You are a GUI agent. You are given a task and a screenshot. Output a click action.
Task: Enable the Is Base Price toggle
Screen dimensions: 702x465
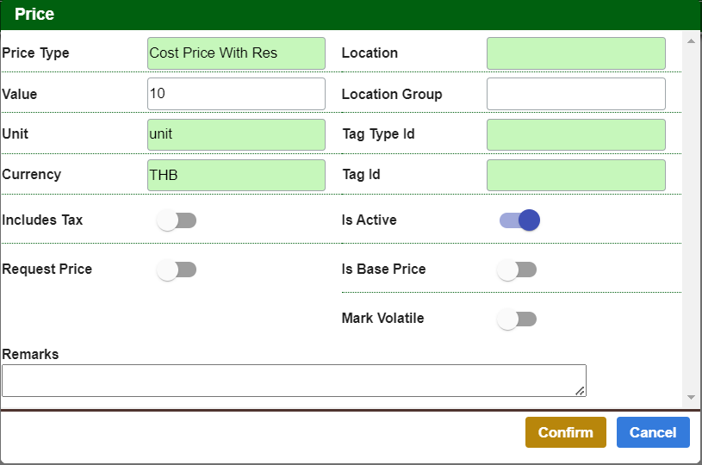pyautogui.click(x=518, y=270)
